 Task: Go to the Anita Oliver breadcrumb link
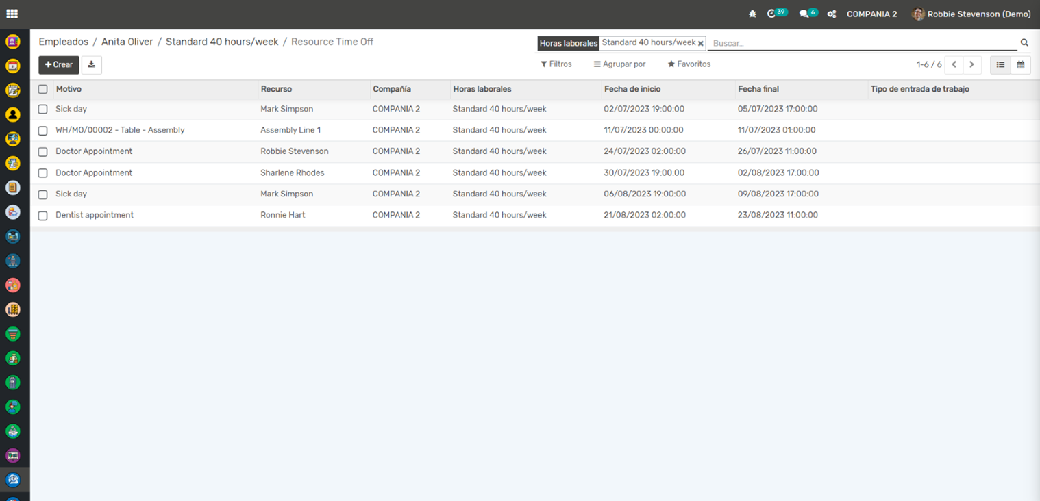click(127, 42)
